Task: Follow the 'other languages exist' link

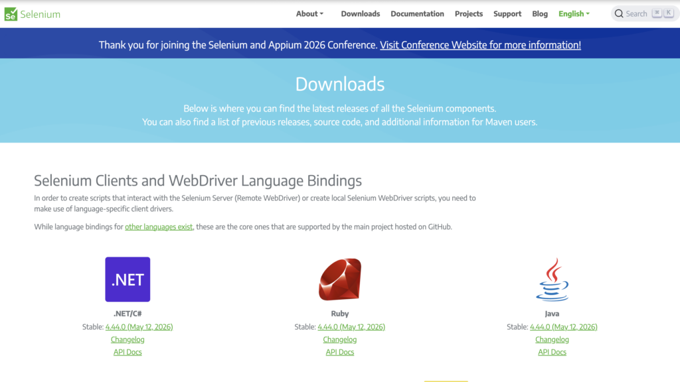Action: point(159,227)
